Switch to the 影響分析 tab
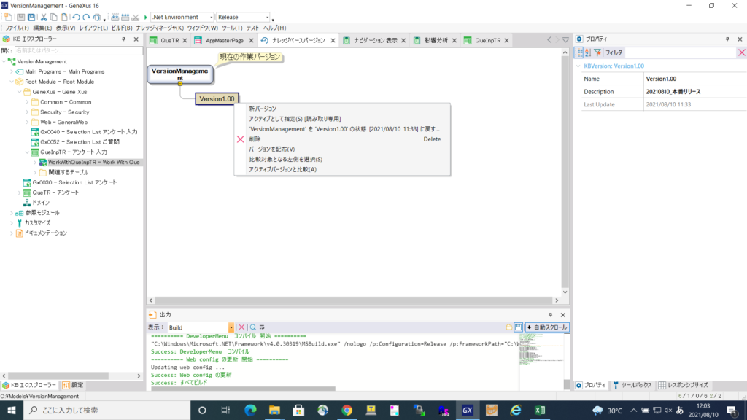The image size is (747, 420). click(x=436, y=41)
